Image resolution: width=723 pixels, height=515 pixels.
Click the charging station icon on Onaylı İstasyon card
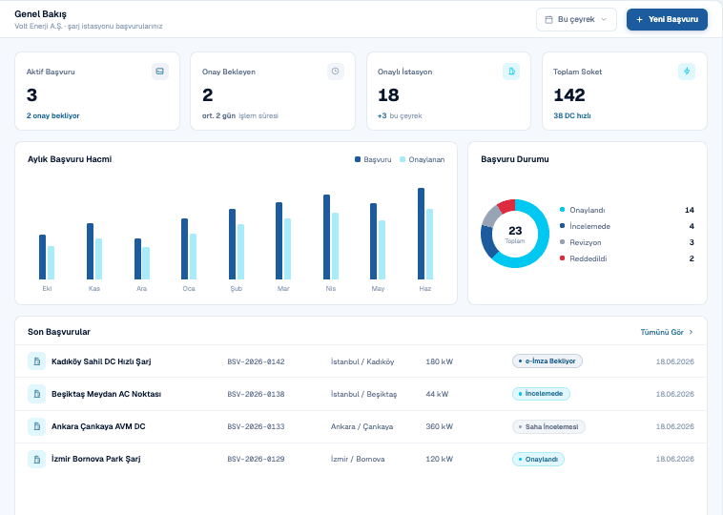pyautogui.click(x=511, y=72)
